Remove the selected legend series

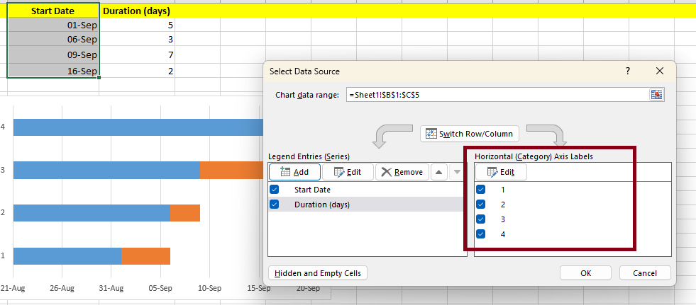point(401,172)
